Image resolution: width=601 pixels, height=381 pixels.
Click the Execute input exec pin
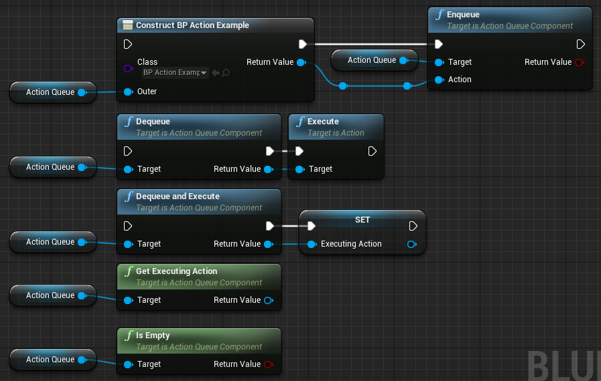tap(299, 151)
